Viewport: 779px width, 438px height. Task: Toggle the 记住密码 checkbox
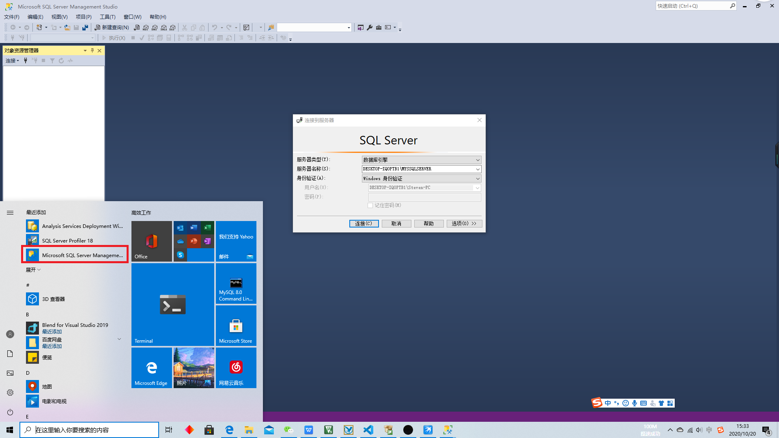point(370,206)
